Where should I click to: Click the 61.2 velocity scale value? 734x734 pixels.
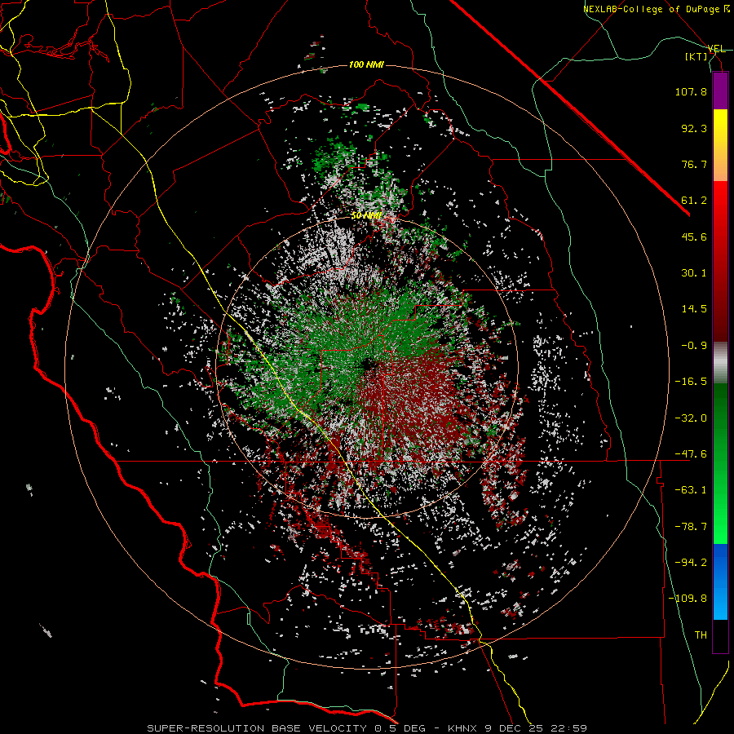(694, 201)
